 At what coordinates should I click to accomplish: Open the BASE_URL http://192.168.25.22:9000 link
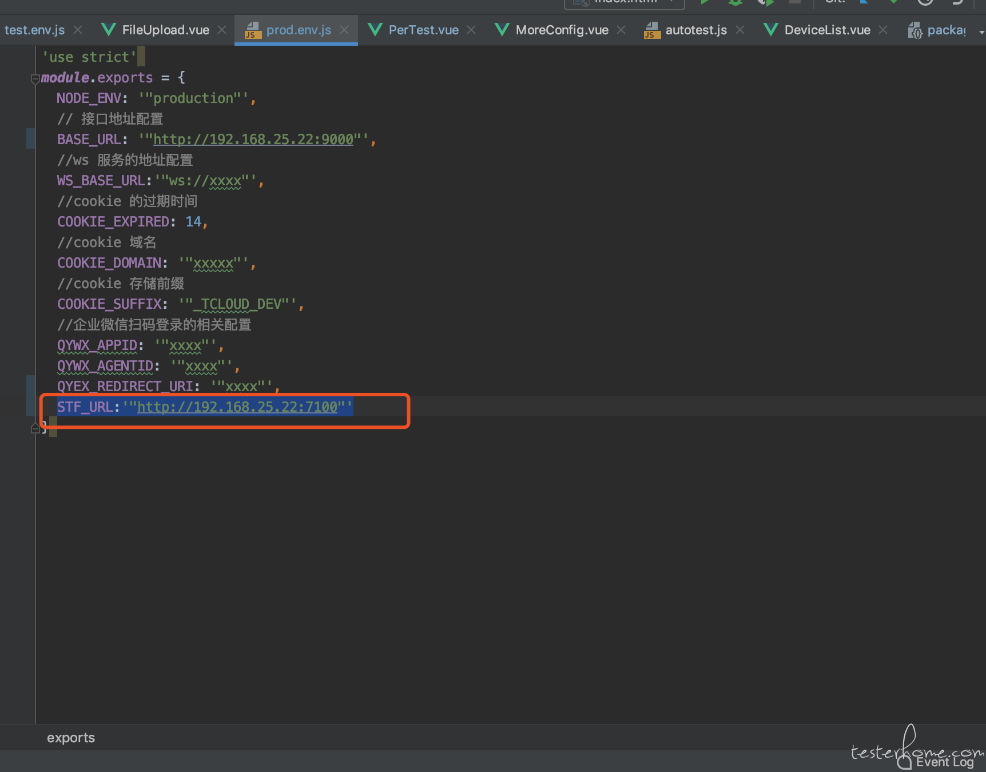pos(253,140)
